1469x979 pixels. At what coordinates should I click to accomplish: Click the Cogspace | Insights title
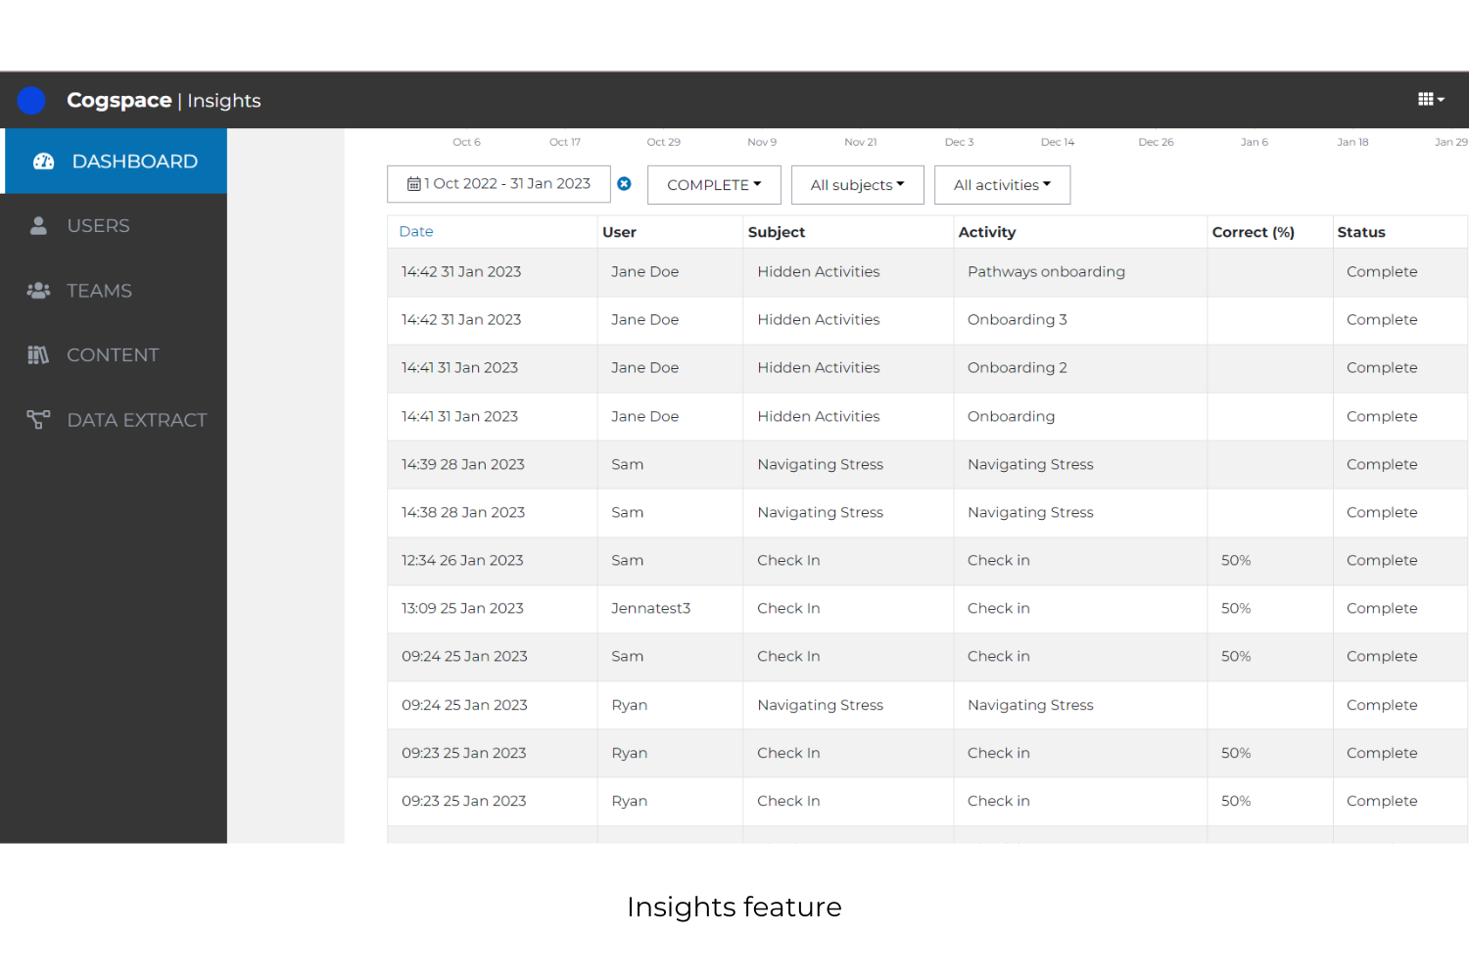click(x=164, y=100)
